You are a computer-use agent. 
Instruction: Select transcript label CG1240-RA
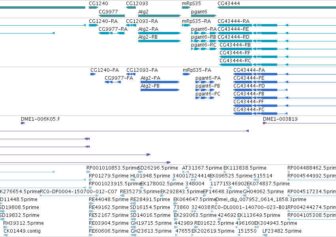[x=103, y=21]
